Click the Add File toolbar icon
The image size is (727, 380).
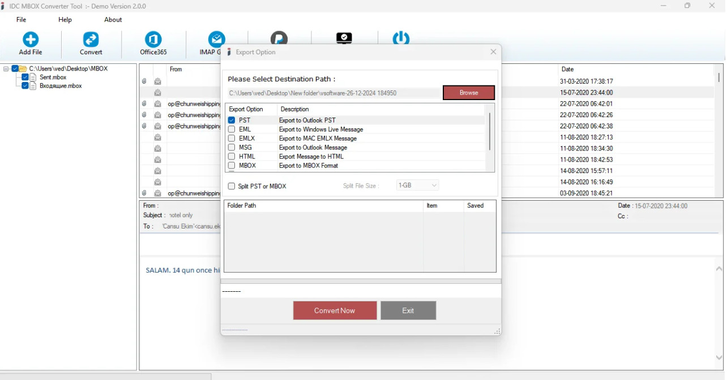[x=31, y=40]
